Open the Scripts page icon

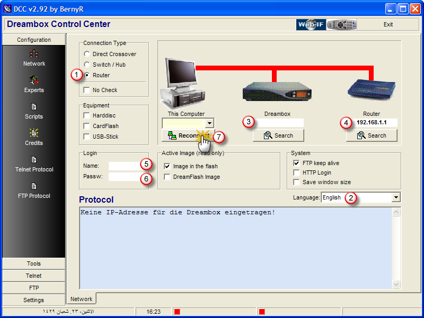point(34,107)
